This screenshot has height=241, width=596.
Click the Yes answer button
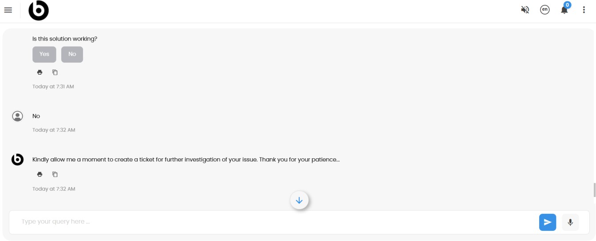[44, 54]
